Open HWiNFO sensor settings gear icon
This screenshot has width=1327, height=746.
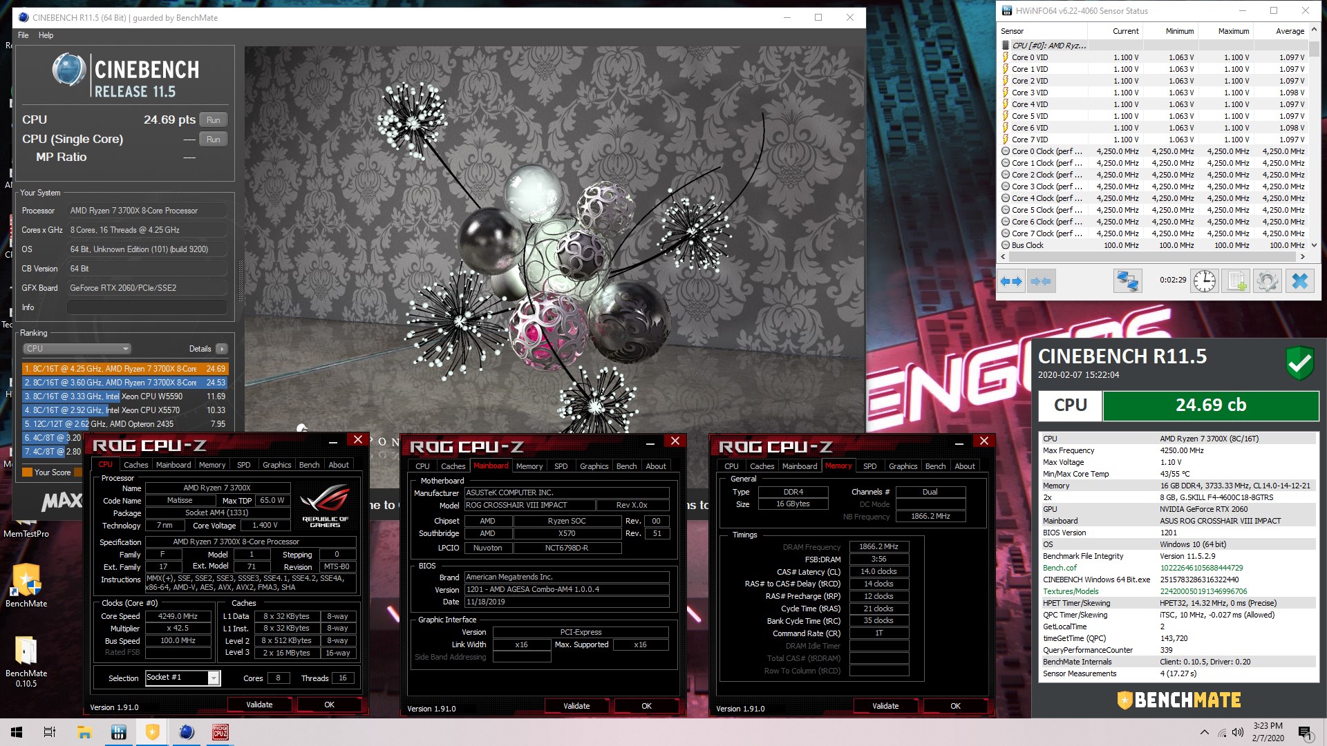(x=1268, y=281)
